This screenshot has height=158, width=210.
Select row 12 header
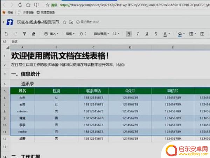coord(5,139)
